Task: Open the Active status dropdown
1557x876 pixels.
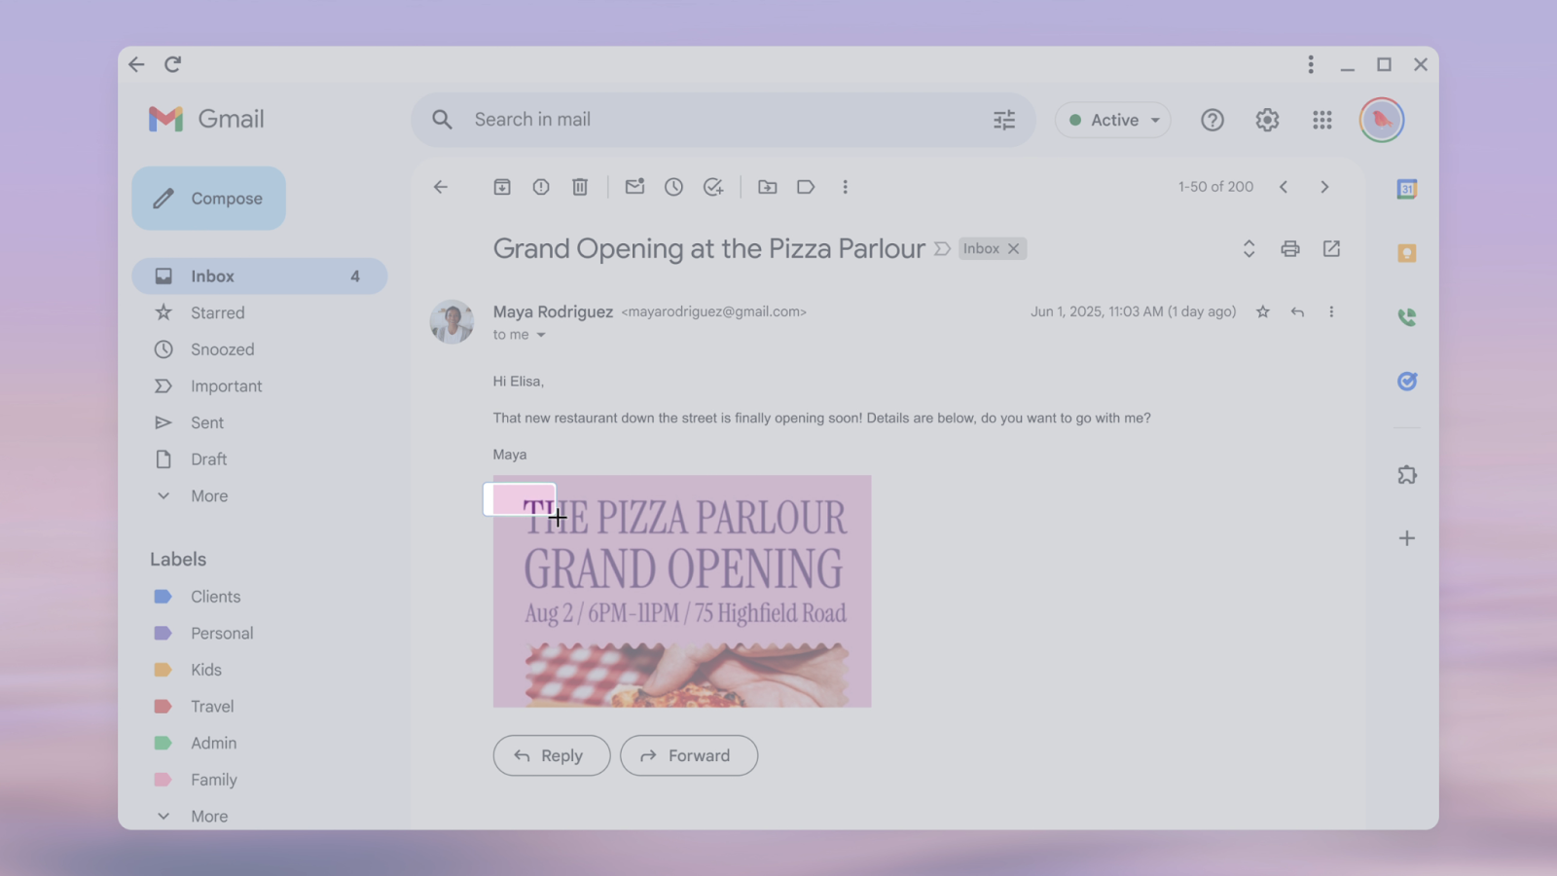Action: pos(1113,120)
